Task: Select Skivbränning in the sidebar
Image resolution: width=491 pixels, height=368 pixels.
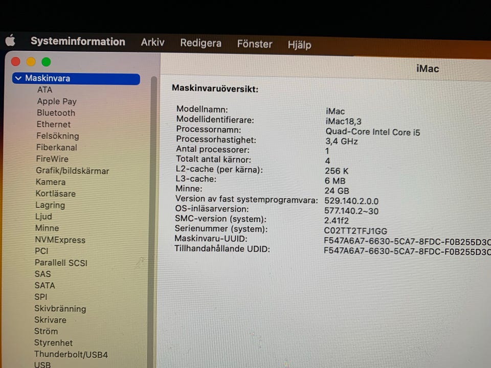Action: (x=60, y=309)
